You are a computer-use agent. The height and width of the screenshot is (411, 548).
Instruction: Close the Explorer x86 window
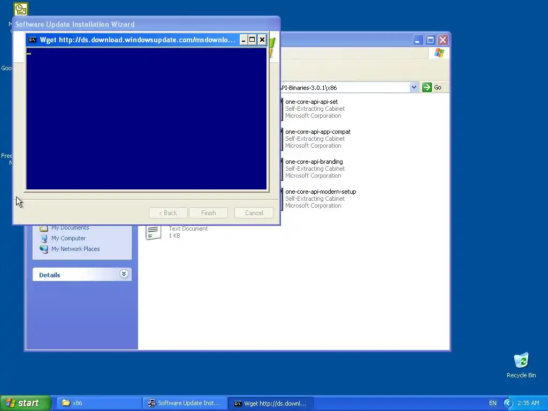click(x=443, y=40)
